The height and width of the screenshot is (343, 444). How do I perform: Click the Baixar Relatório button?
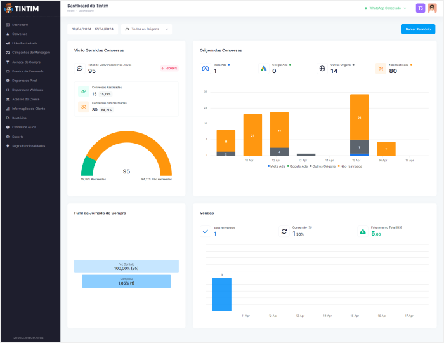(x=417, y=29)
